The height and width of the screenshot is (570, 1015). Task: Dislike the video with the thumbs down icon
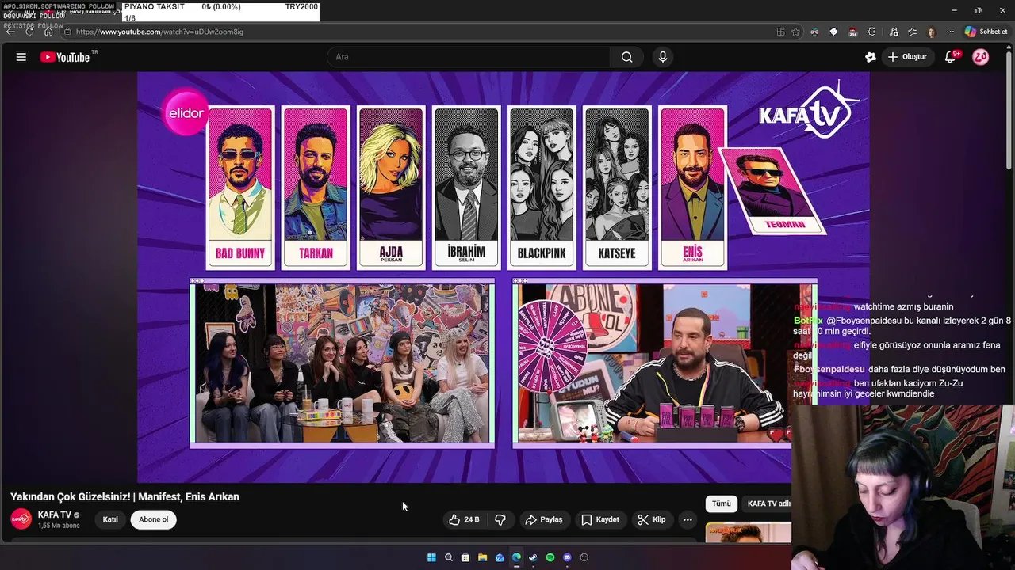click(500, 519)
